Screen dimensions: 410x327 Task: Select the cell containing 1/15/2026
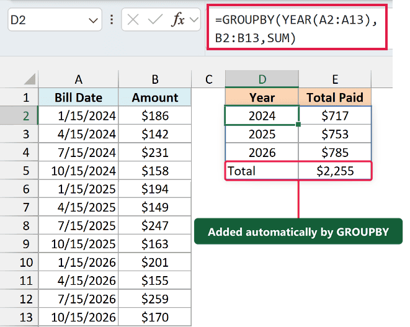(x=78, y=262)
